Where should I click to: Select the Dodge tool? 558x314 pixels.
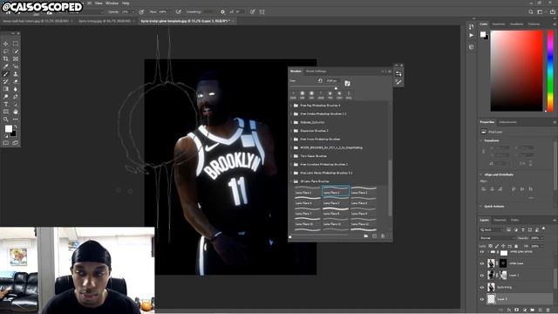tap(6, 97)
